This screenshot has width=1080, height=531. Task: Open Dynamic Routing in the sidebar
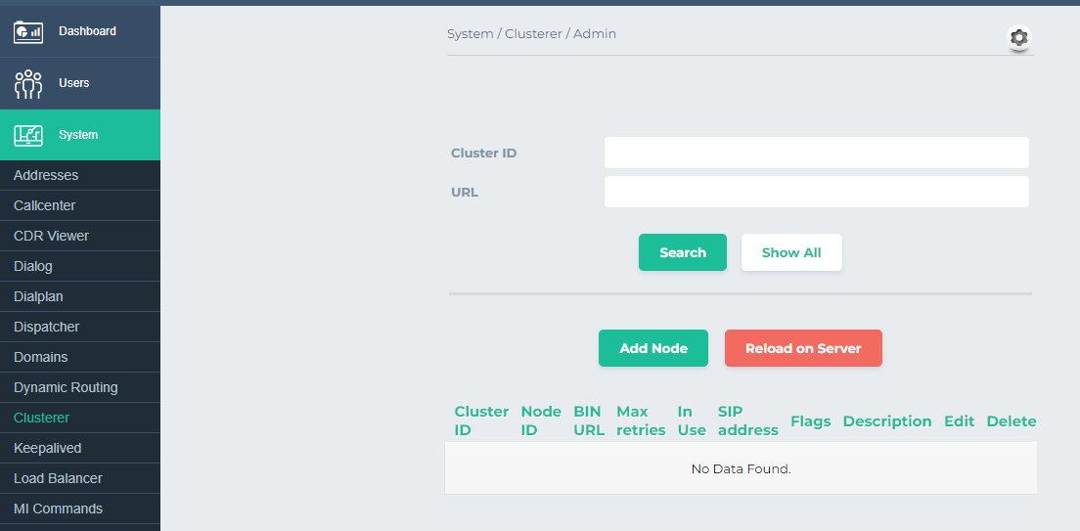[x=66, y=387]
